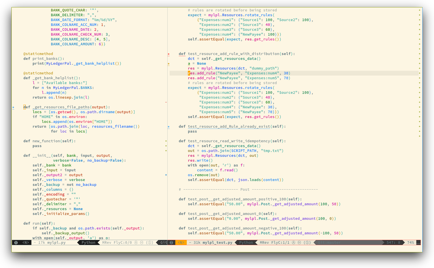Toggle the Ⓢ minor mode in right modeline
This screenshot has width=434, height=268.
(307, 243)
